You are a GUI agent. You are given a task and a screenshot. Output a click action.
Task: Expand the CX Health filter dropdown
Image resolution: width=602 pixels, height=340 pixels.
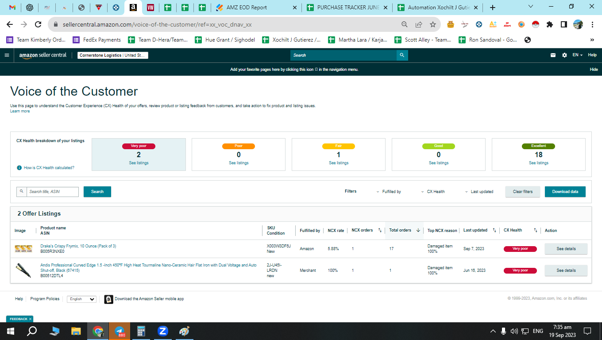point(433,192)
